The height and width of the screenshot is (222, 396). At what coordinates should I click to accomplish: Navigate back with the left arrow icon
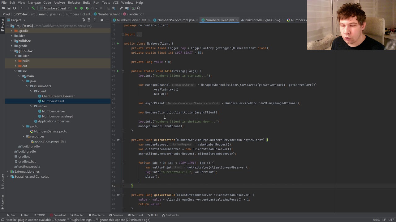tap(22, 8)
